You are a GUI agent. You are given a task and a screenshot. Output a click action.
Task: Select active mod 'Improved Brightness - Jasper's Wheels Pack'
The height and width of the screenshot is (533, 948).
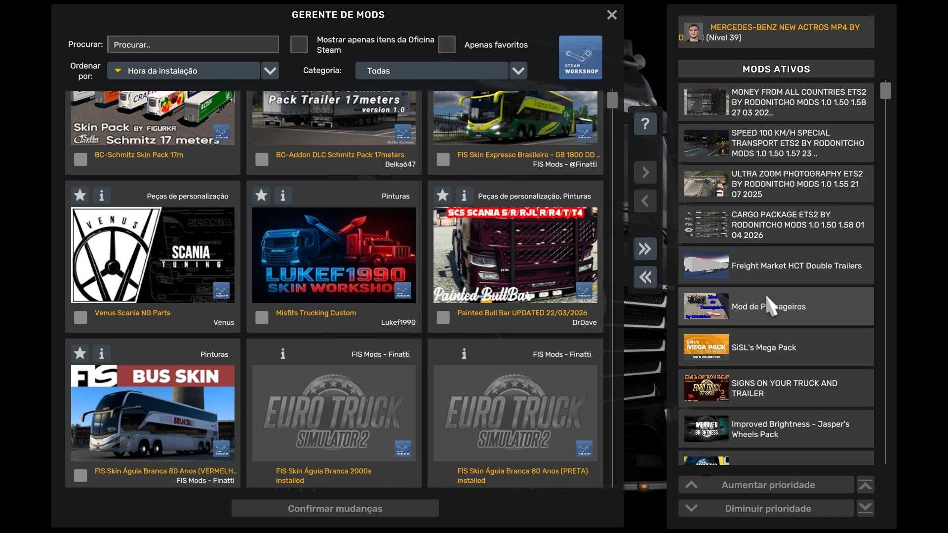pos(776,429)
